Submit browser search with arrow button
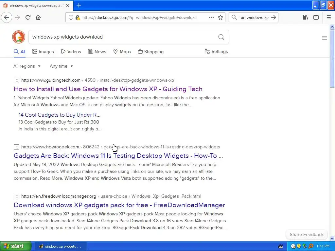Screen dimensions: 335x251 tap(273, 18)
